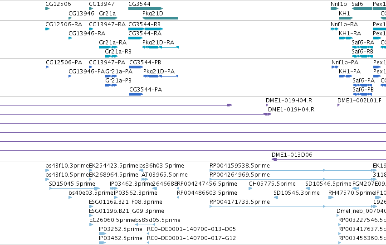386x245 pixels.
Task: Click the CG3544-PB protein bar
Action: pos(136,67)
